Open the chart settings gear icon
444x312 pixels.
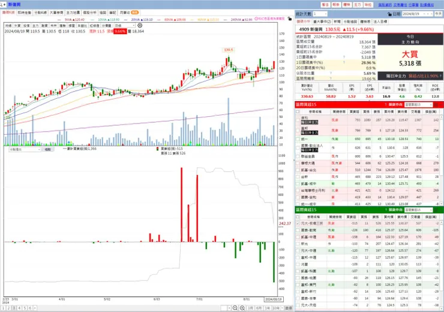(140, 25)
